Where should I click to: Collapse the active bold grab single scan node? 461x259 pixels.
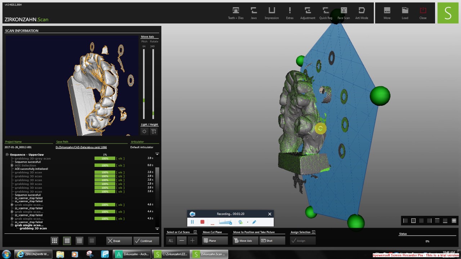point(12,225)
